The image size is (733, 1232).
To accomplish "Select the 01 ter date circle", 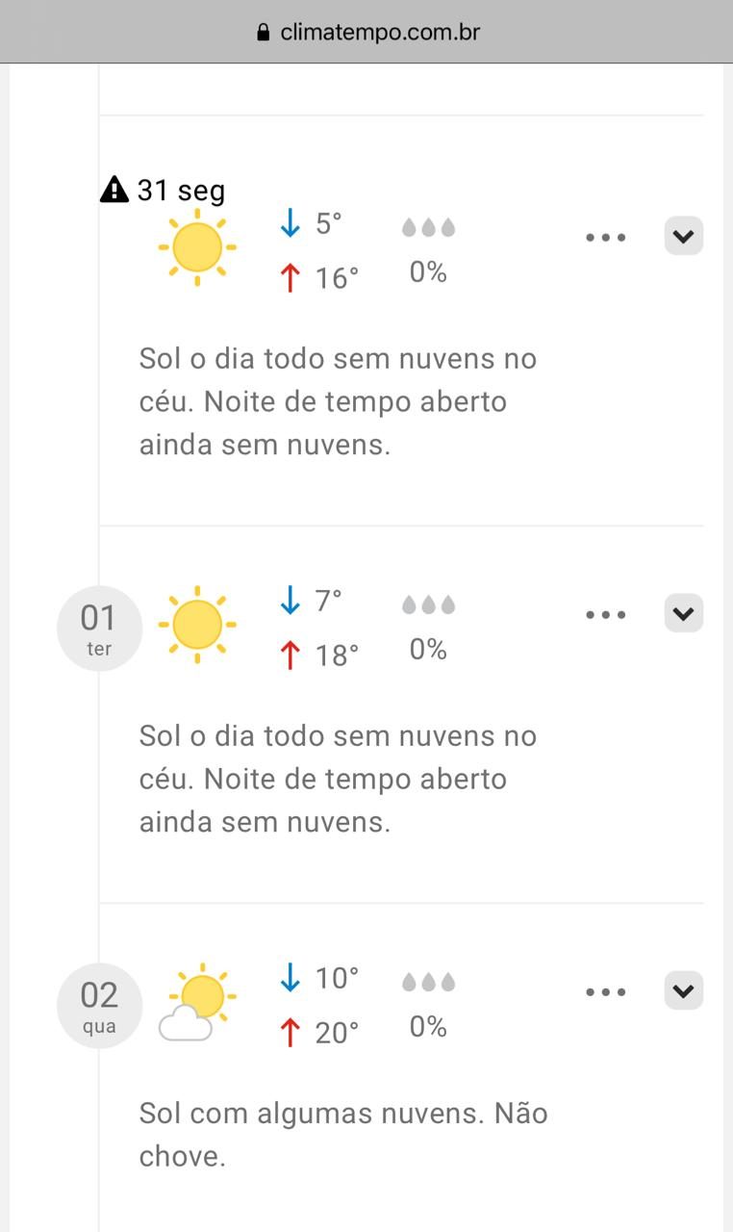I will coord(99,628).
